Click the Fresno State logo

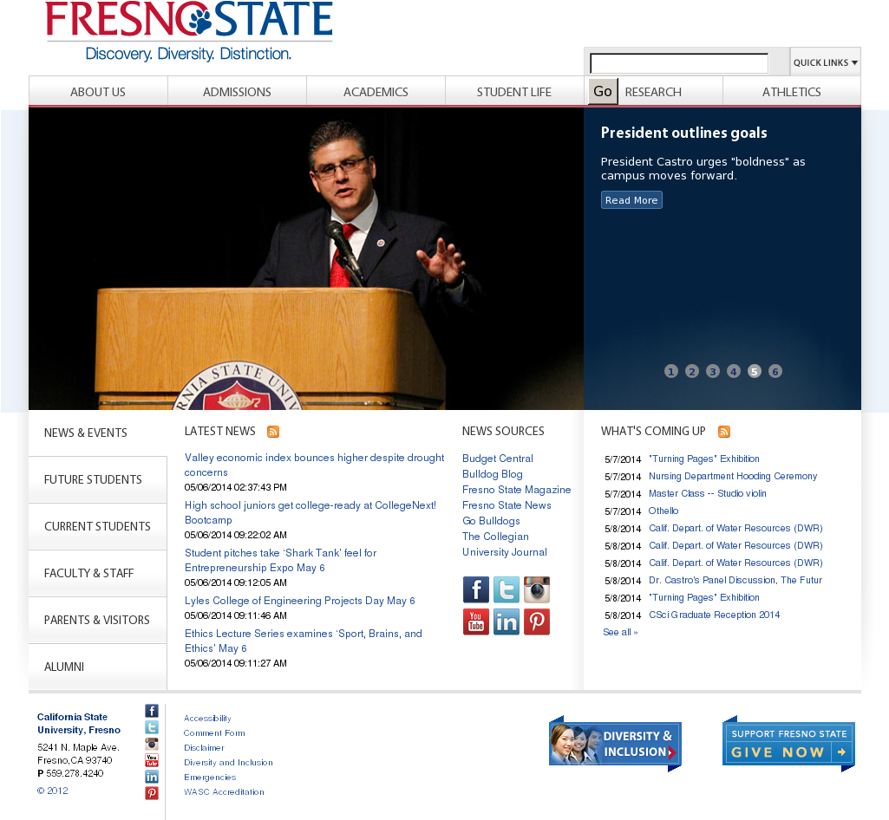pos(189,31)
